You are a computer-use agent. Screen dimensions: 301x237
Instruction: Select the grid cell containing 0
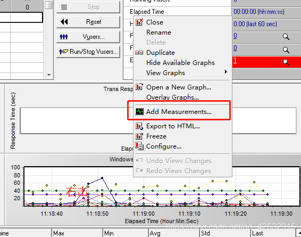click(27, 7)
